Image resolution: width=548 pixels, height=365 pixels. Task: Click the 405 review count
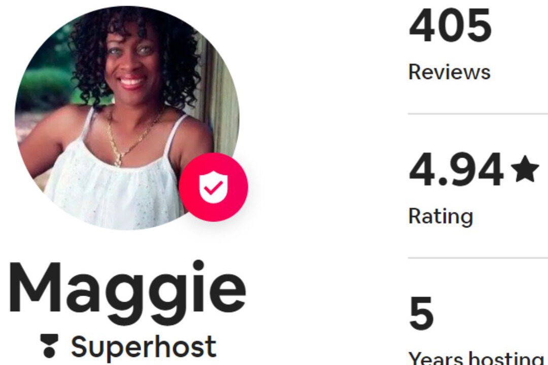pyautogui.click(x=450, y=26)
